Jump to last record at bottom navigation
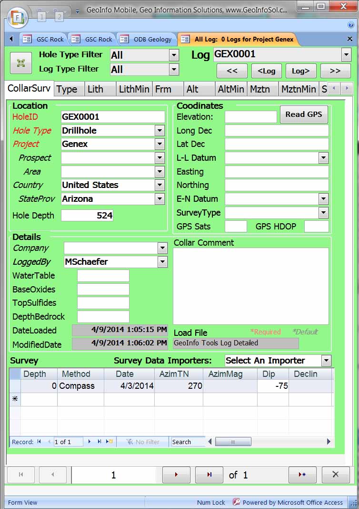The width and height of the screenshot is (359, 509). tap(209, 475)
